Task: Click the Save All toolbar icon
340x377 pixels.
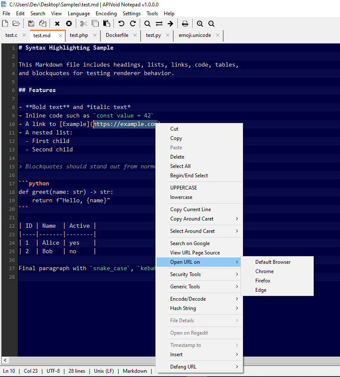Action: point(42,24)
